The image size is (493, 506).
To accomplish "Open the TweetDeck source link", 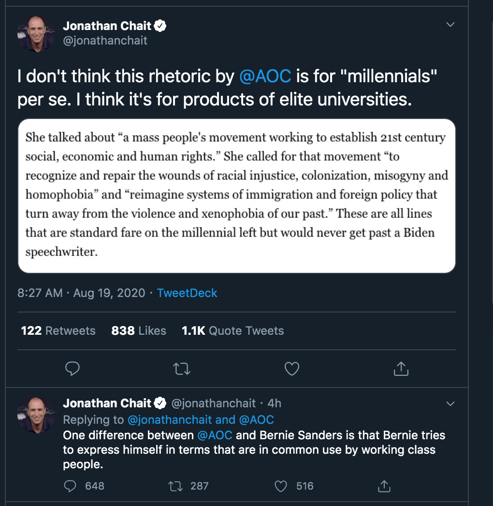I will 187,293.
